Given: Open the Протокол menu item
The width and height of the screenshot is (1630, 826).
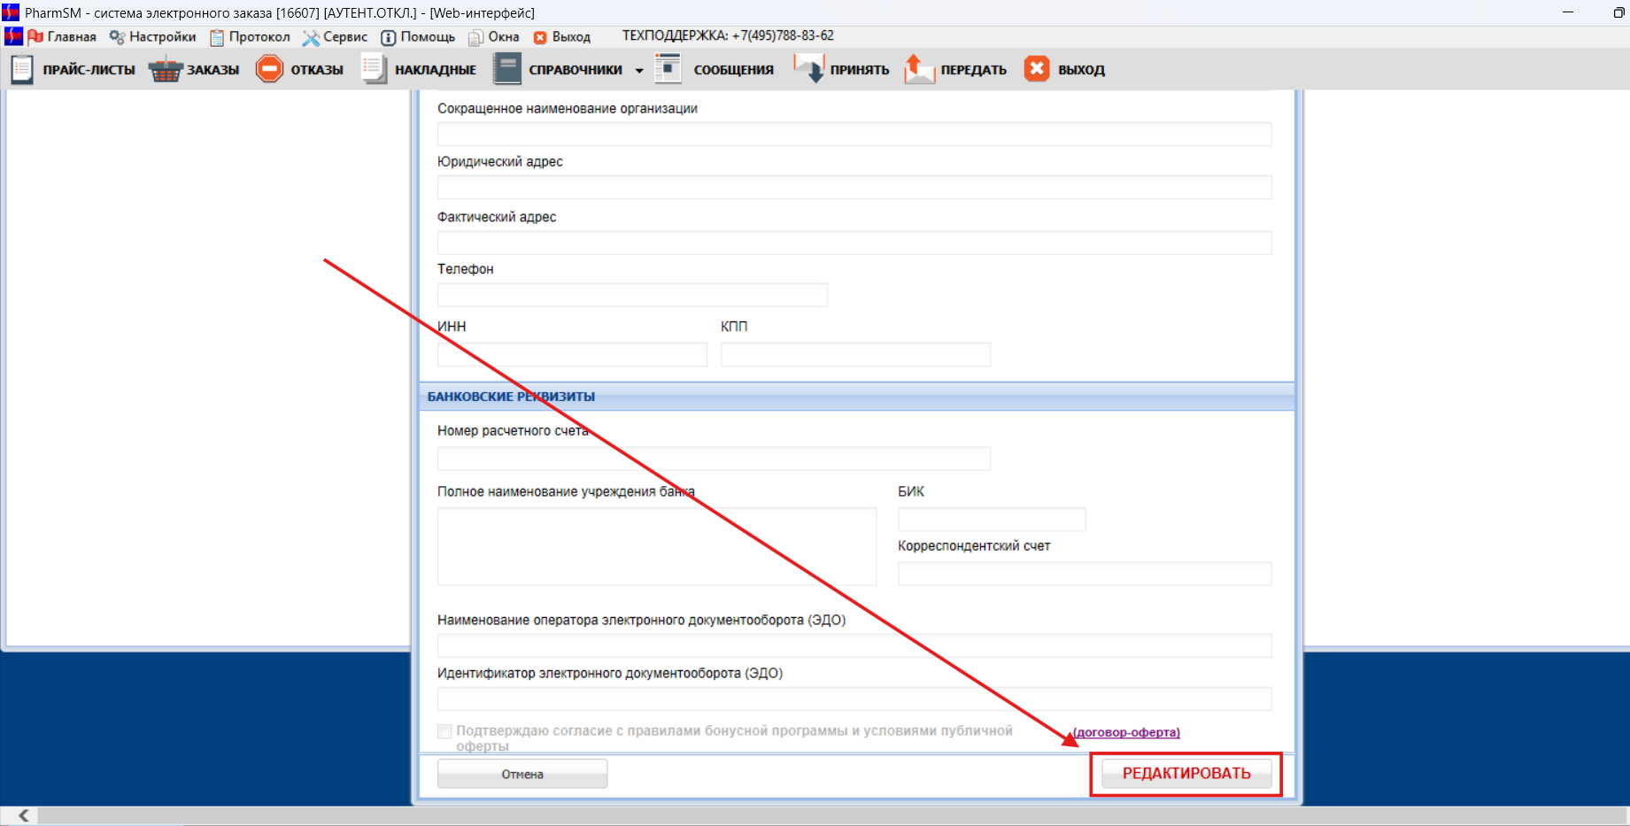Looking at the screenshot, I should click(250, 36).
